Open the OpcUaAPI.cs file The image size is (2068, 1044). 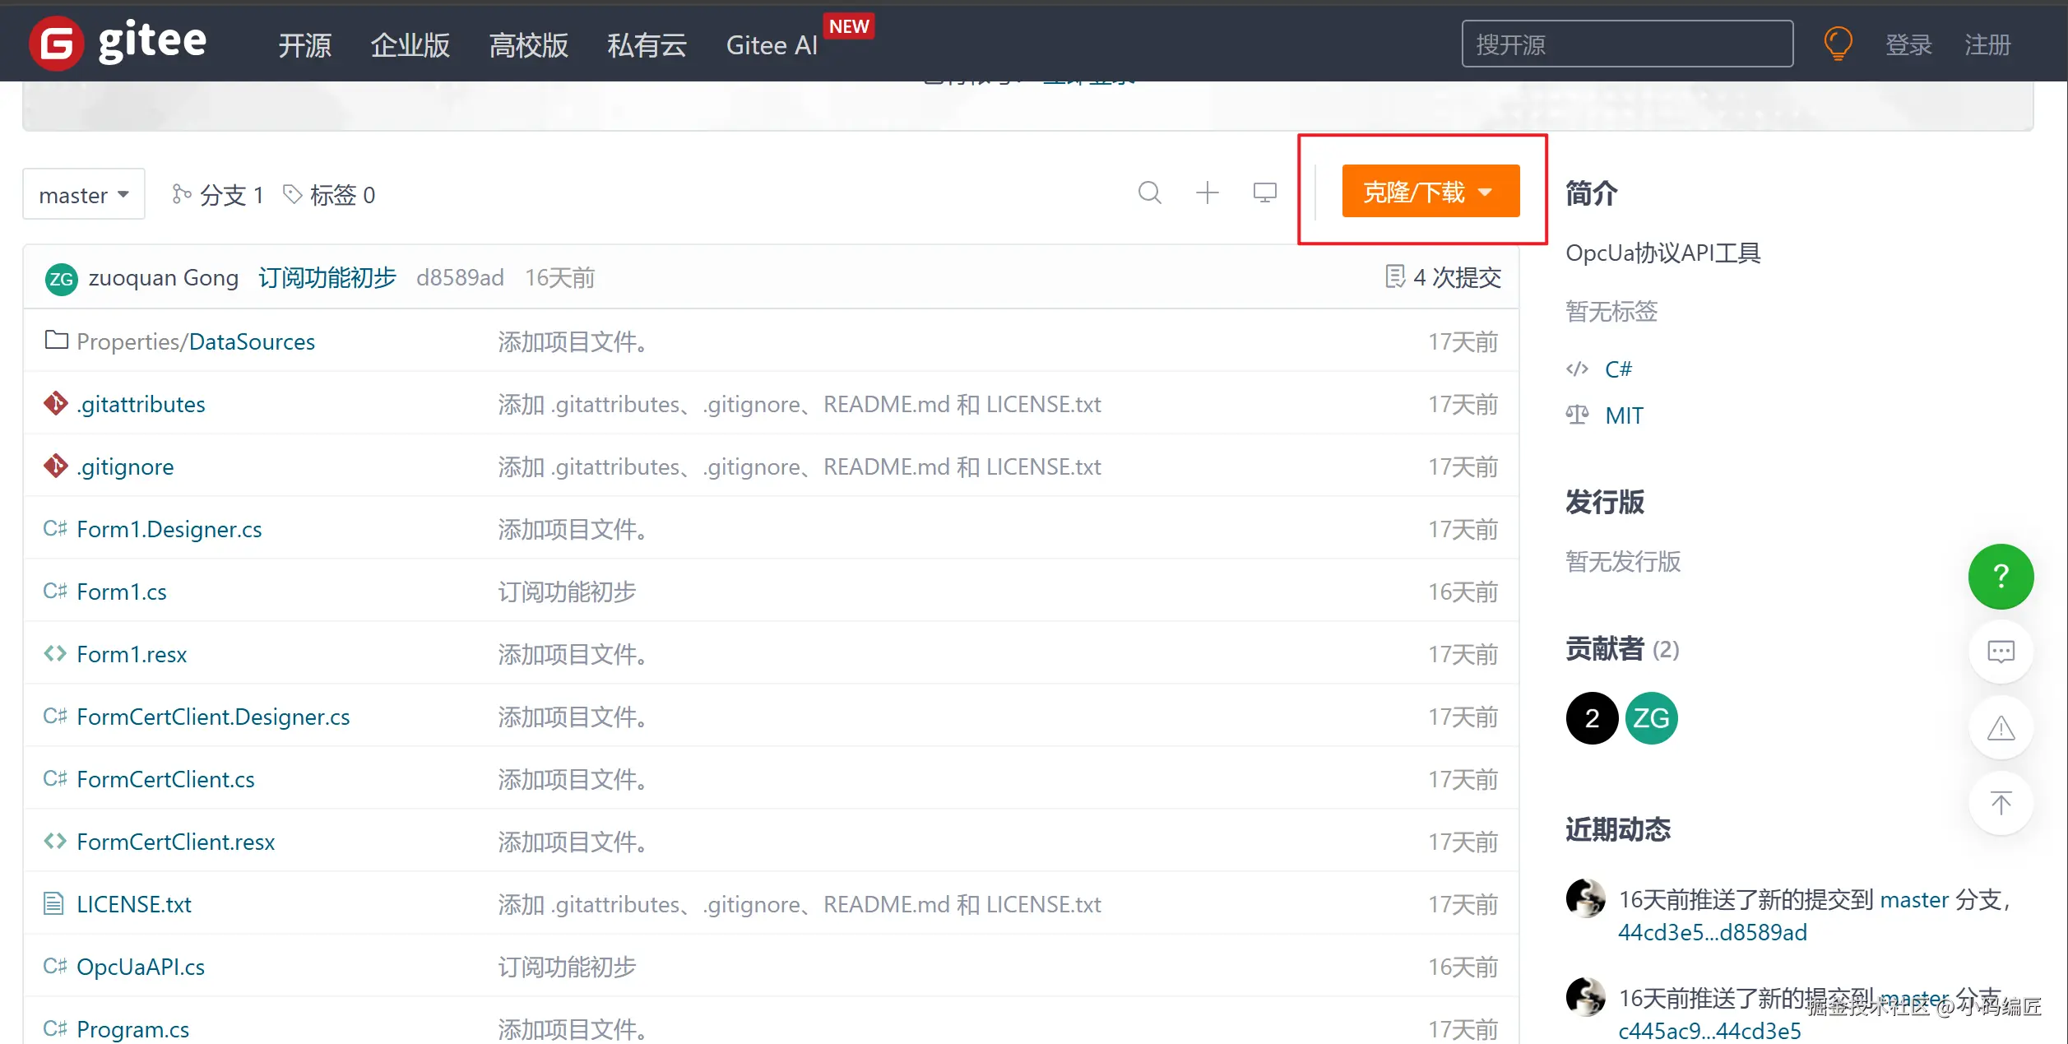(x=141, y=967)
